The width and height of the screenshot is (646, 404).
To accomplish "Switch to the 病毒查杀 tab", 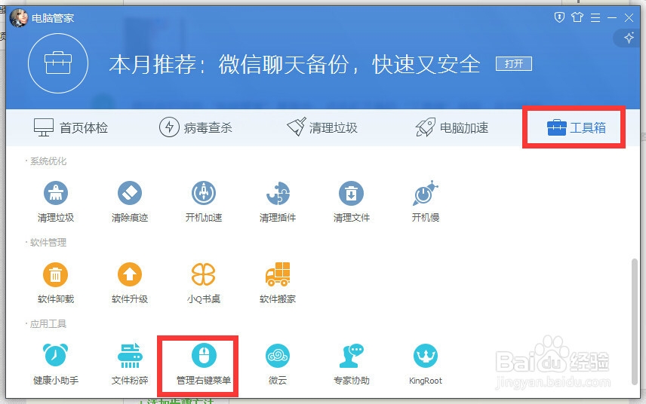I will (195, 127).
